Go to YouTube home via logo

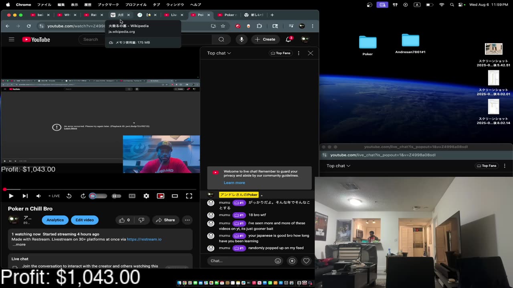tap(36, 39)
